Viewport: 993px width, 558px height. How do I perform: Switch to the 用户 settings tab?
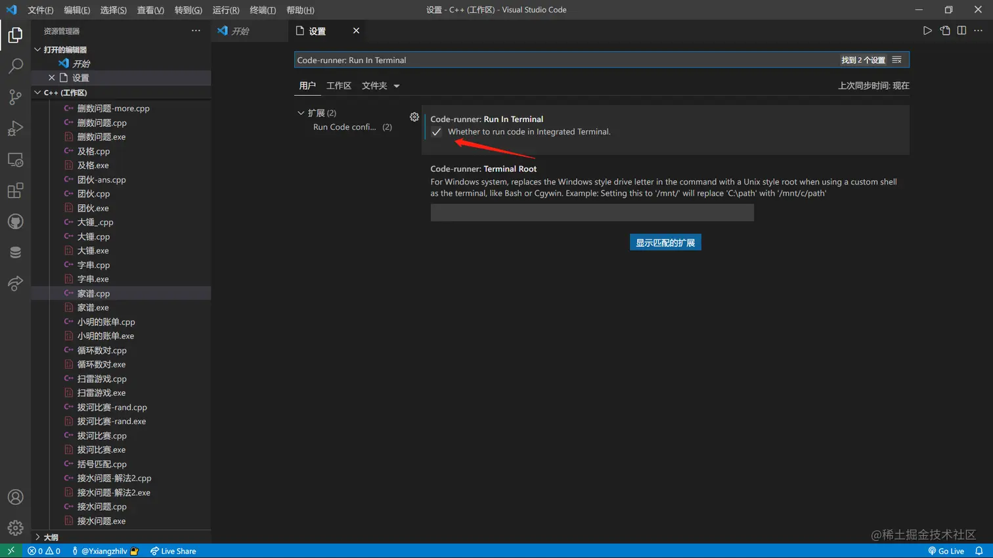pos(307,86)
